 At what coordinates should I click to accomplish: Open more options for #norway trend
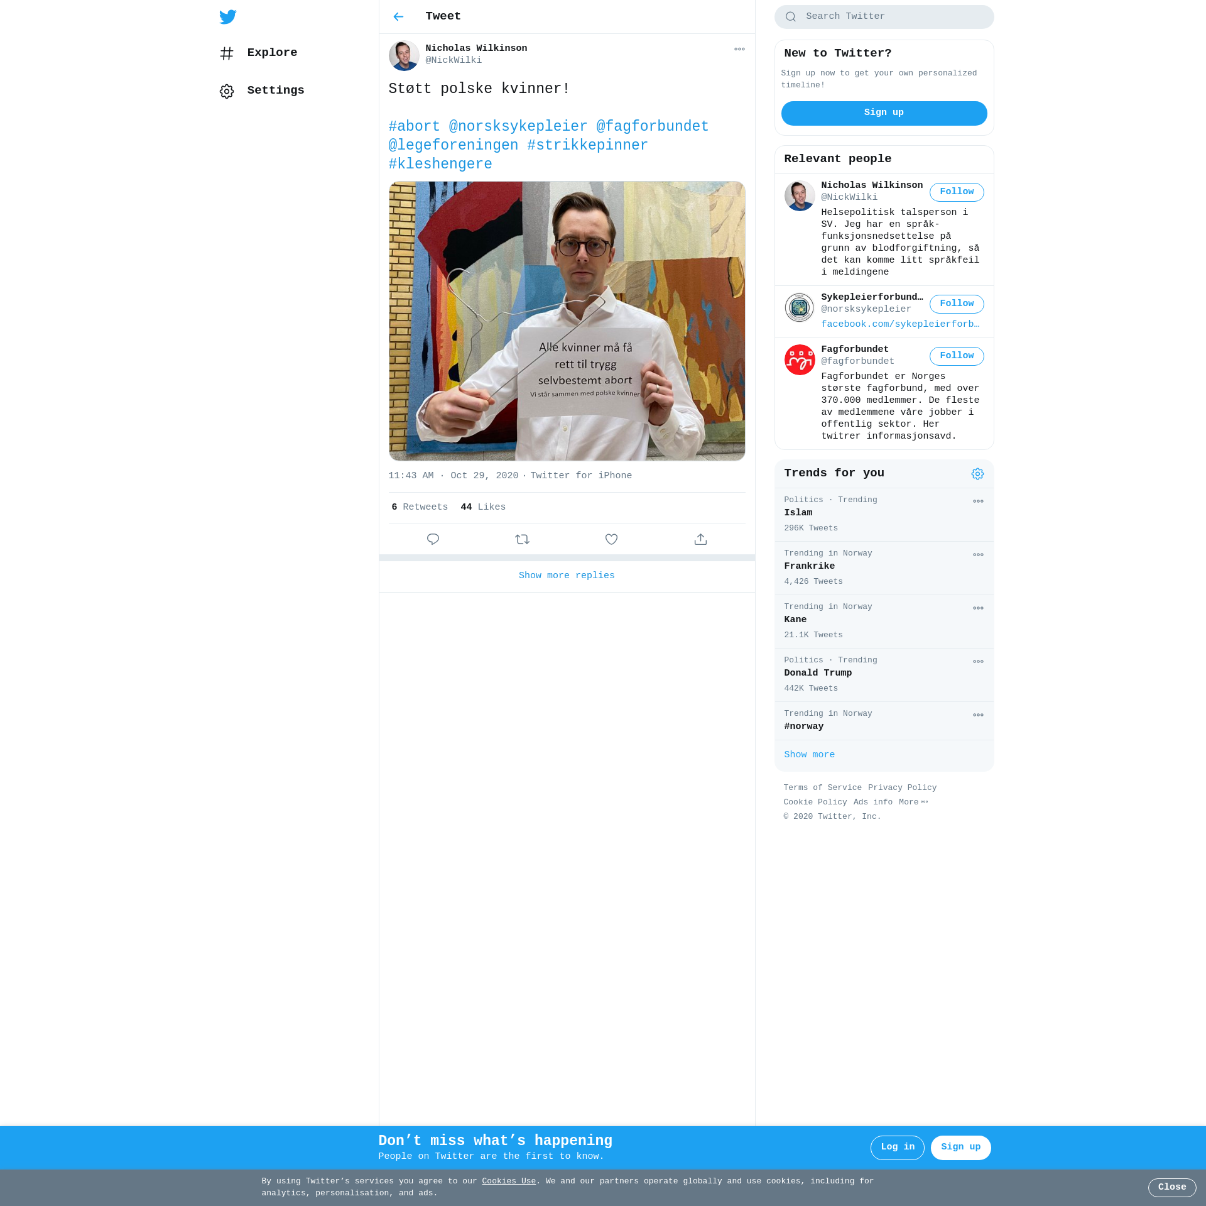pyautogui.click(x=978, y=715)
